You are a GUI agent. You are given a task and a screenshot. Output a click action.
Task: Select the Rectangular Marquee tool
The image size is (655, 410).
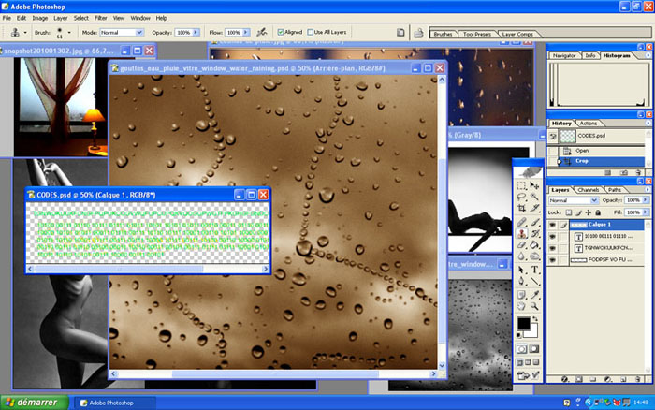(521, 184)
